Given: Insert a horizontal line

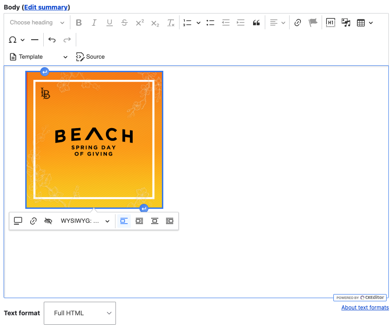Looking at the screenshot, I should click(x=35, y=40).
